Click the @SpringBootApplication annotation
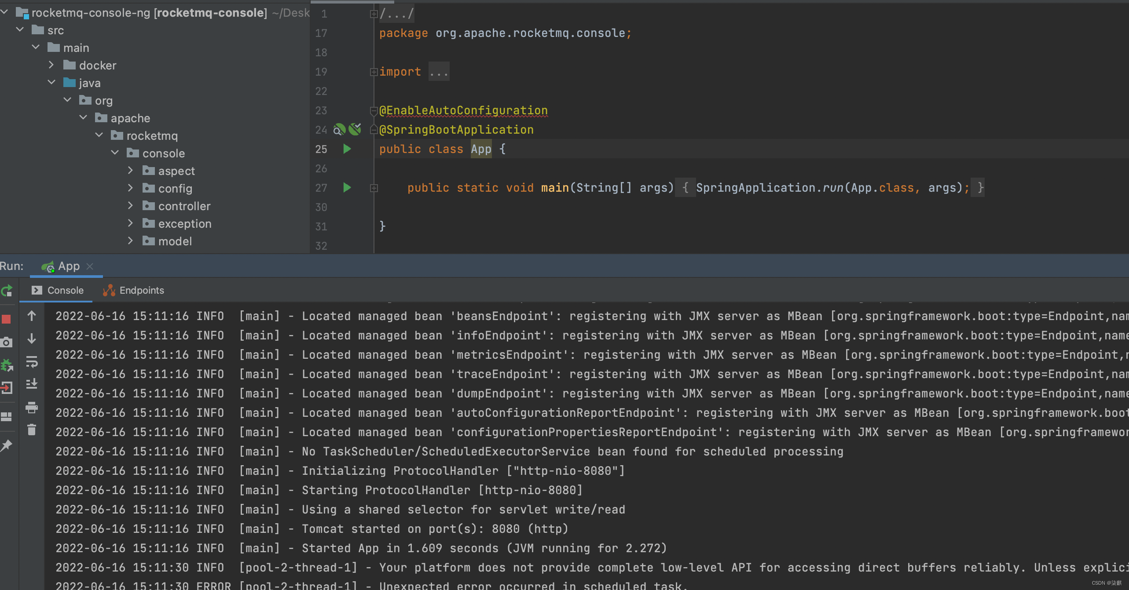This screenshot has width=1129, height=590. click(457, 130)
